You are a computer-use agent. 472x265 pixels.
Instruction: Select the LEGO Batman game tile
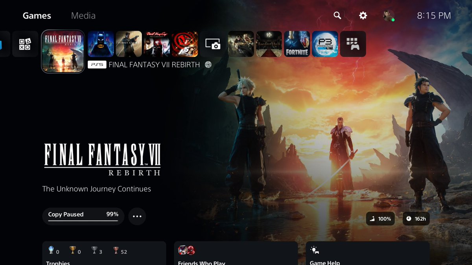(x=101, y=44)
